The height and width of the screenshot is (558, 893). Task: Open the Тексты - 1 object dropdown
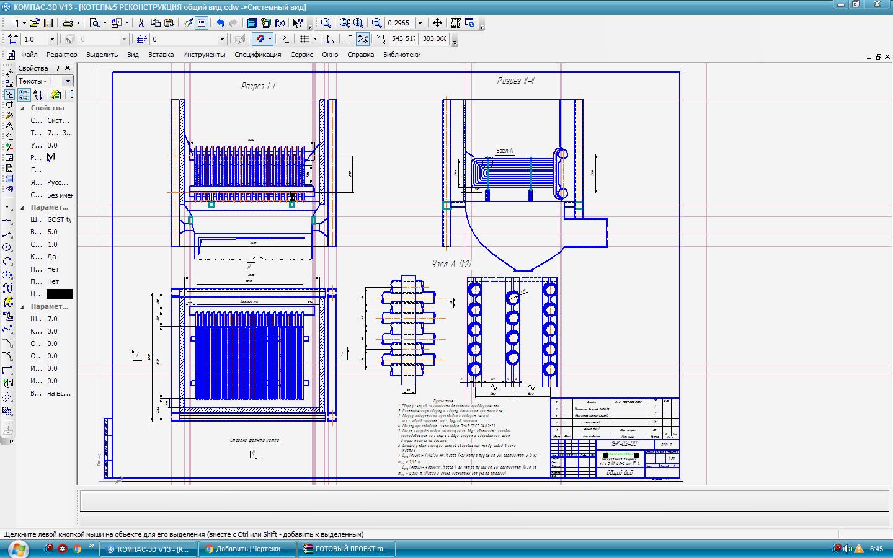[x=67, y=81]
